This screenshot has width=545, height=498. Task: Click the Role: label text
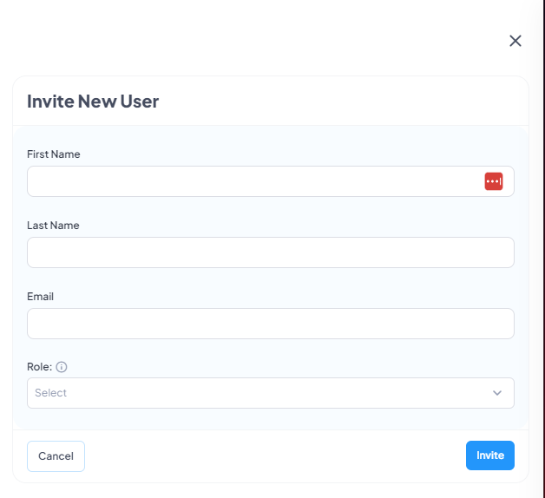(x=39, y=367)
